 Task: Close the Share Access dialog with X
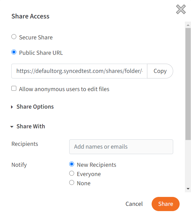click(181, 10)
